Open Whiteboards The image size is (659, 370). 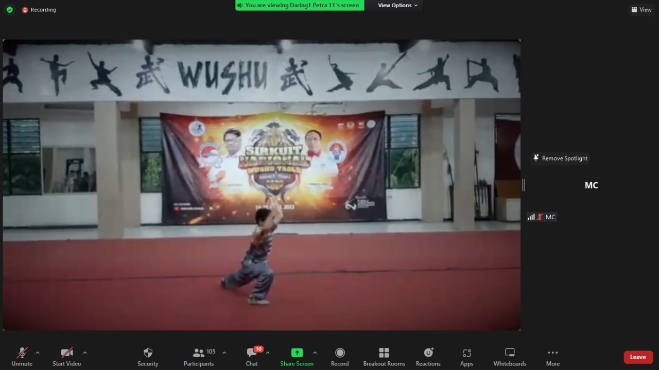pos(510,357)
